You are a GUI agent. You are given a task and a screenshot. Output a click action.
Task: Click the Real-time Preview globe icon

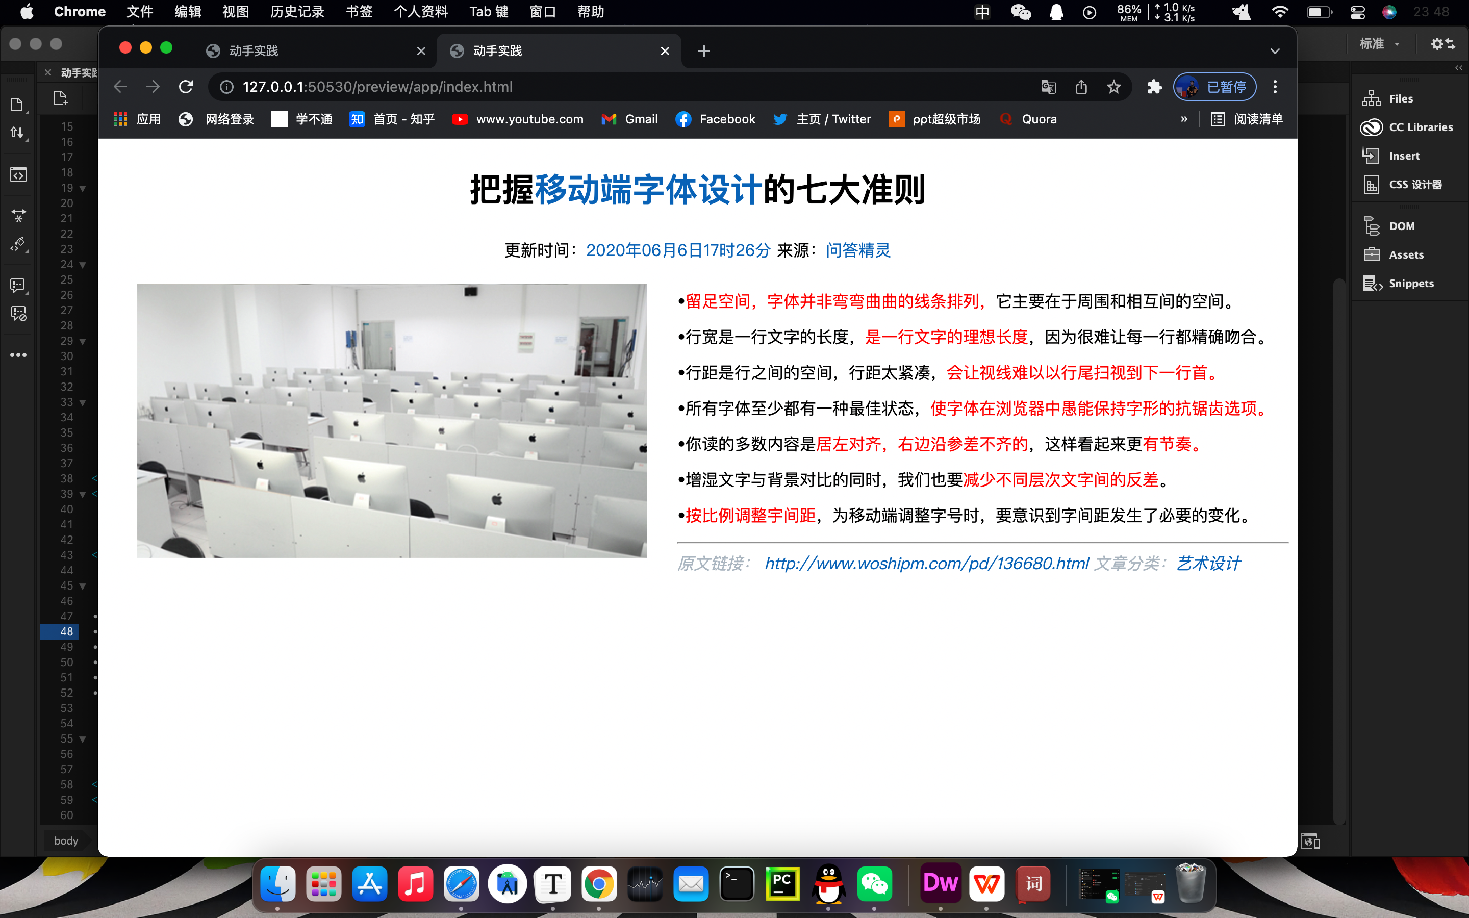pyautogui.click(x=1310, y=841)
